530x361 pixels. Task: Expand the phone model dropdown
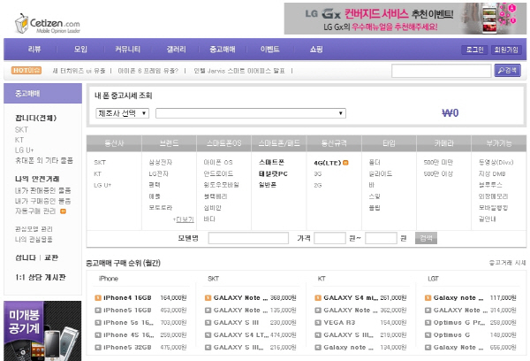pos(251,113)
